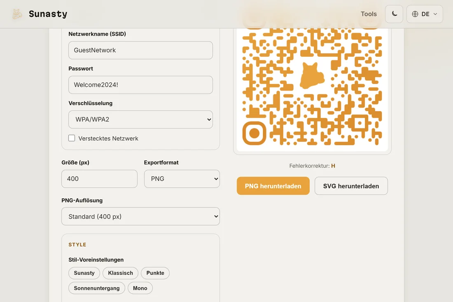This screenshot has width=453, height=302.
Task: Click the globe language icon
Action: click(x=415, y=14)
